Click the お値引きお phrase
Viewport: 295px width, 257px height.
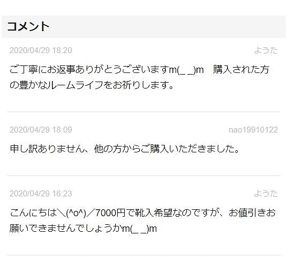pos(252,212)
